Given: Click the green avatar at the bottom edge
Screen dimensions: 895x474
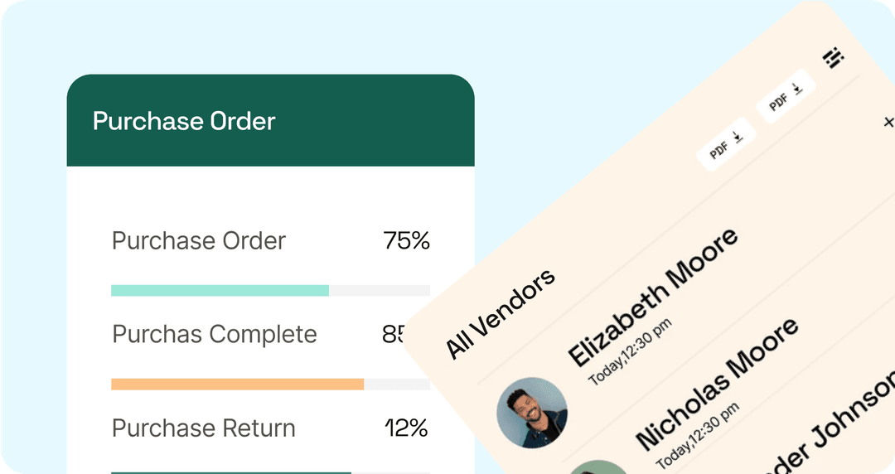Looking at the screenshot, I should [x=597, y=467].
